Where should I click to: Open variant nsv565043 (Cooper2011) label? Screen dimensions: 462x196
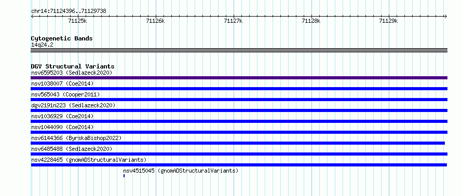(x=65, y=94)
